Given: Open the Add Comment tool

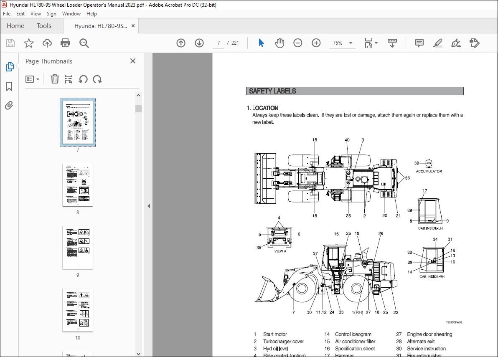Looking at the screenshot, I should click(419, 43).
